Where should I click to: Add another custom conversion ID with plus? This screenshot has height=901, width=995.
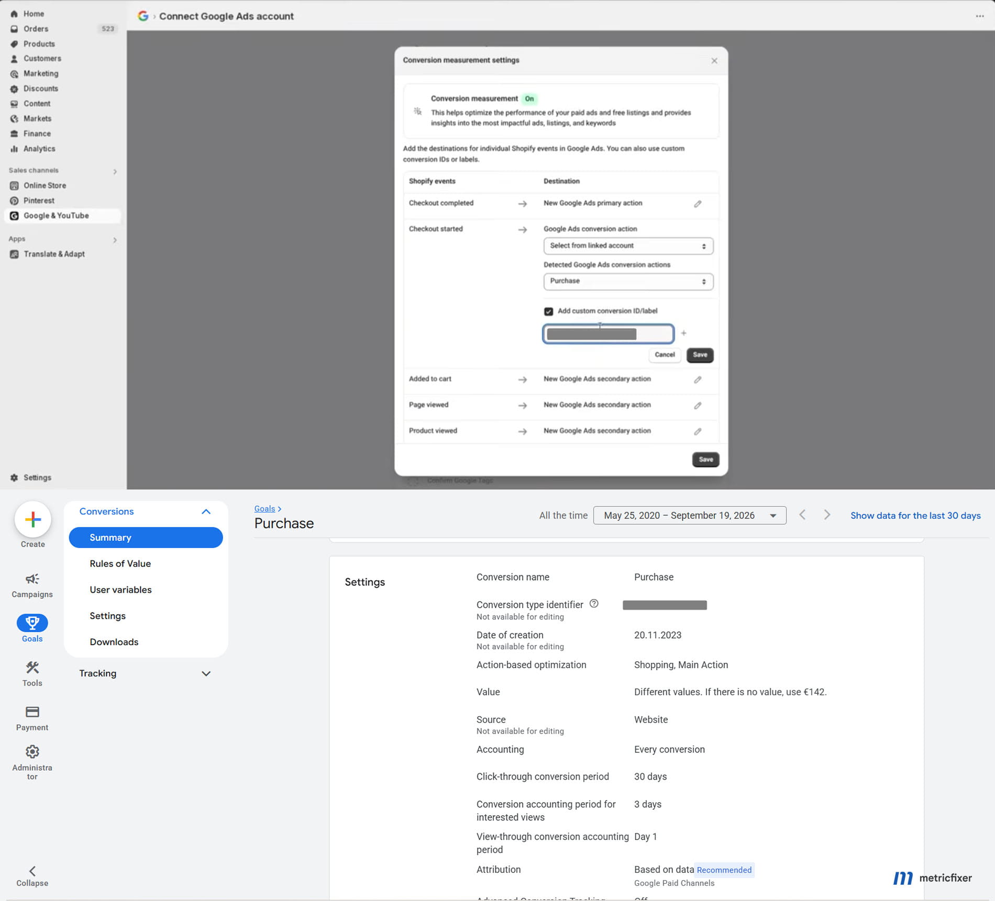click(683, 333)
